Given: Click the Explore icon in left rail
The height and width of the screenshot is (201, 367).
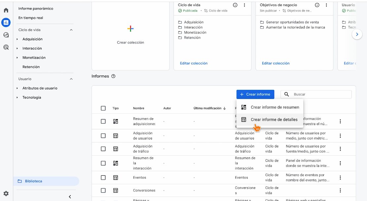Looking at the screenshot, I should click(6, 35).
